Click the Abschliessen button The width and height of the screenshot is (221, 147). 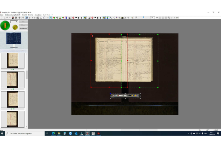click(x=23, y=28)
